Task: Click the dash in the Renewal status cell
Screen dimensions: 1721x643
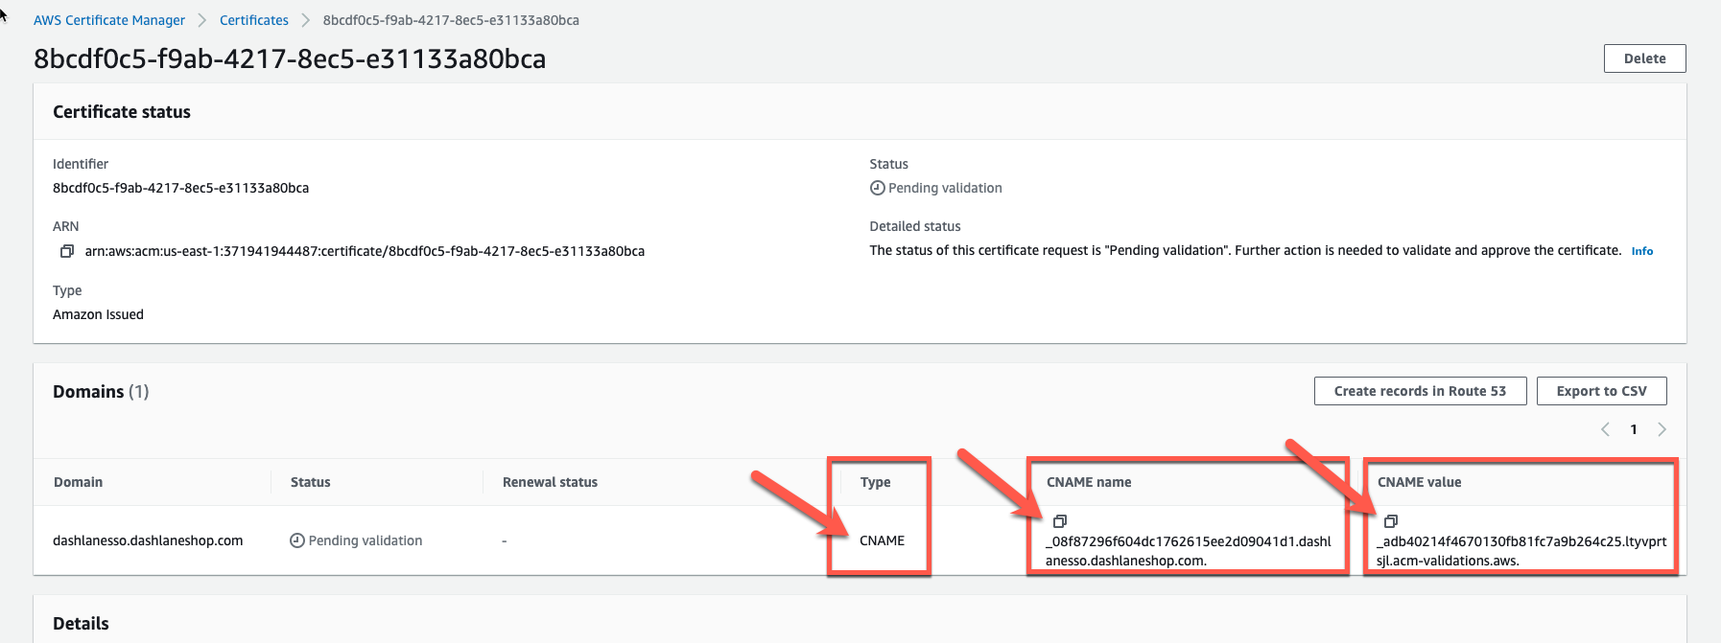Action: pos(505,540)
